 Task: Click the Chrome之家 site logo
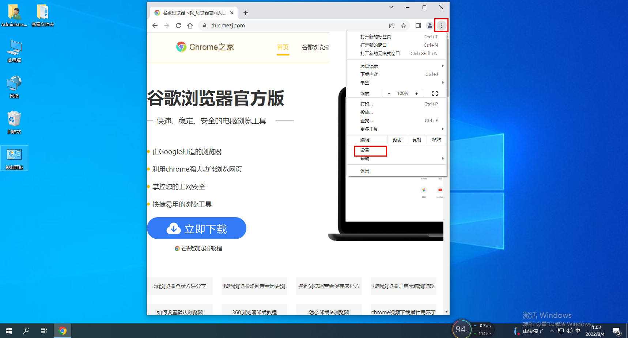(205, 47)
